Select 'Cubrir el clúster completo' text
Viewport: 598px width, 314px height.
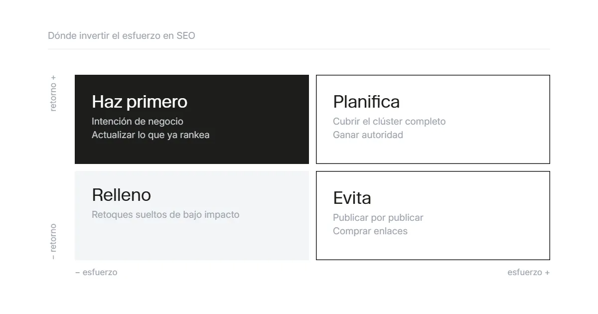click(x=389, y=122)
